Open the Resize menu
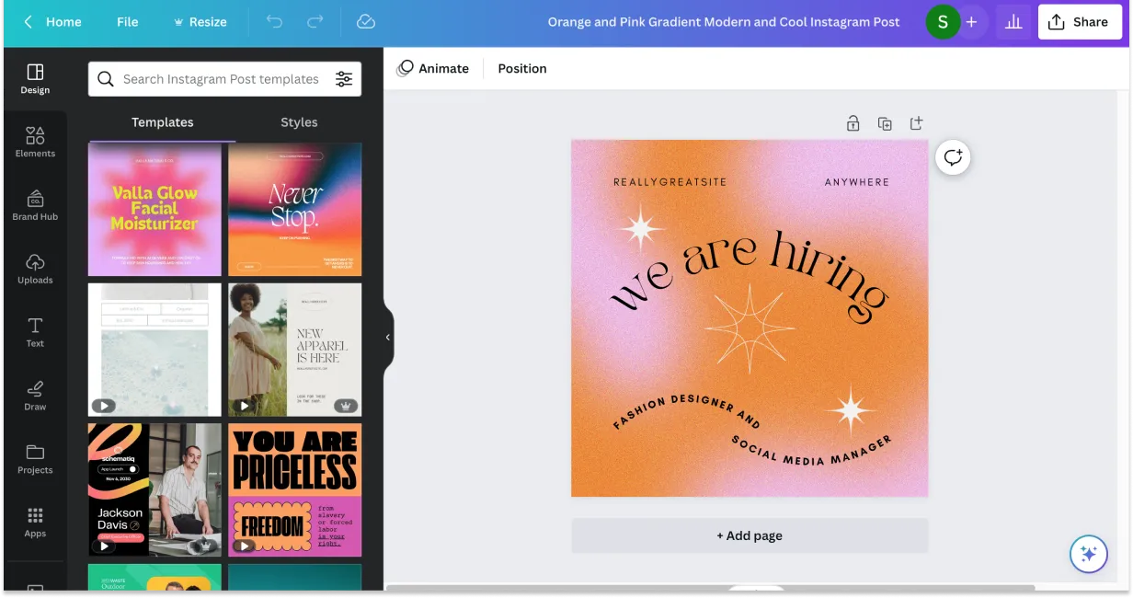 (x=200, y=22)
